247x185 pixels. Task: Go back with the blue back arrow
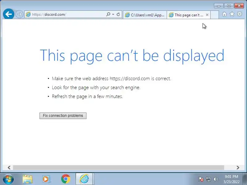9,14
